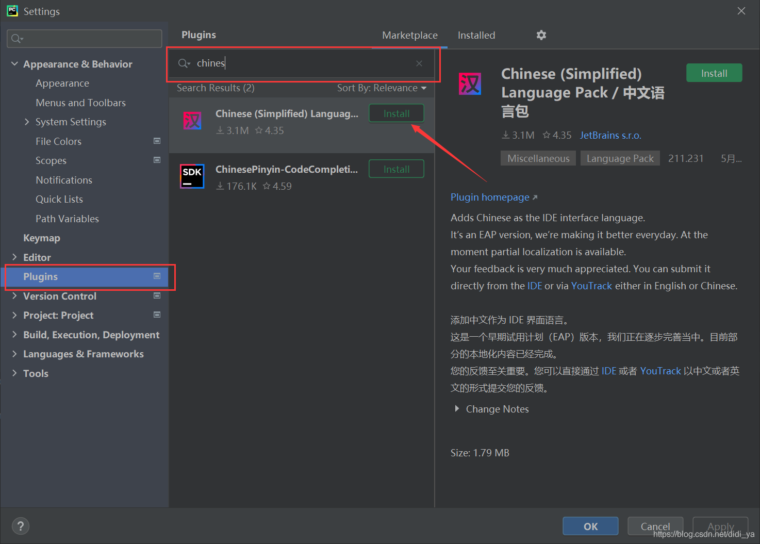Install Chinese (Simplified) Language Pack from list
760x544 pixels.
pyautogui.click(x=396, y=113)
